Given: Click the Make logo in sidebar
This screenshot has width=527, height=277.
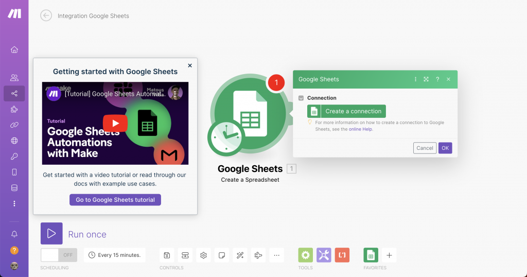Looking at the screenshot, I should (x=14, y=13).
